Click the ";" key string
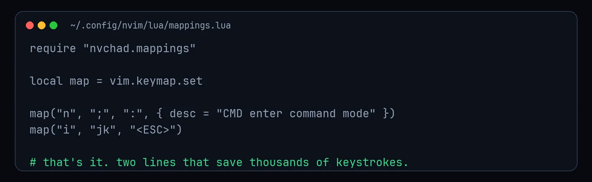Image resolution: width=592 pixels, height=182 pixels. point(100,114)
